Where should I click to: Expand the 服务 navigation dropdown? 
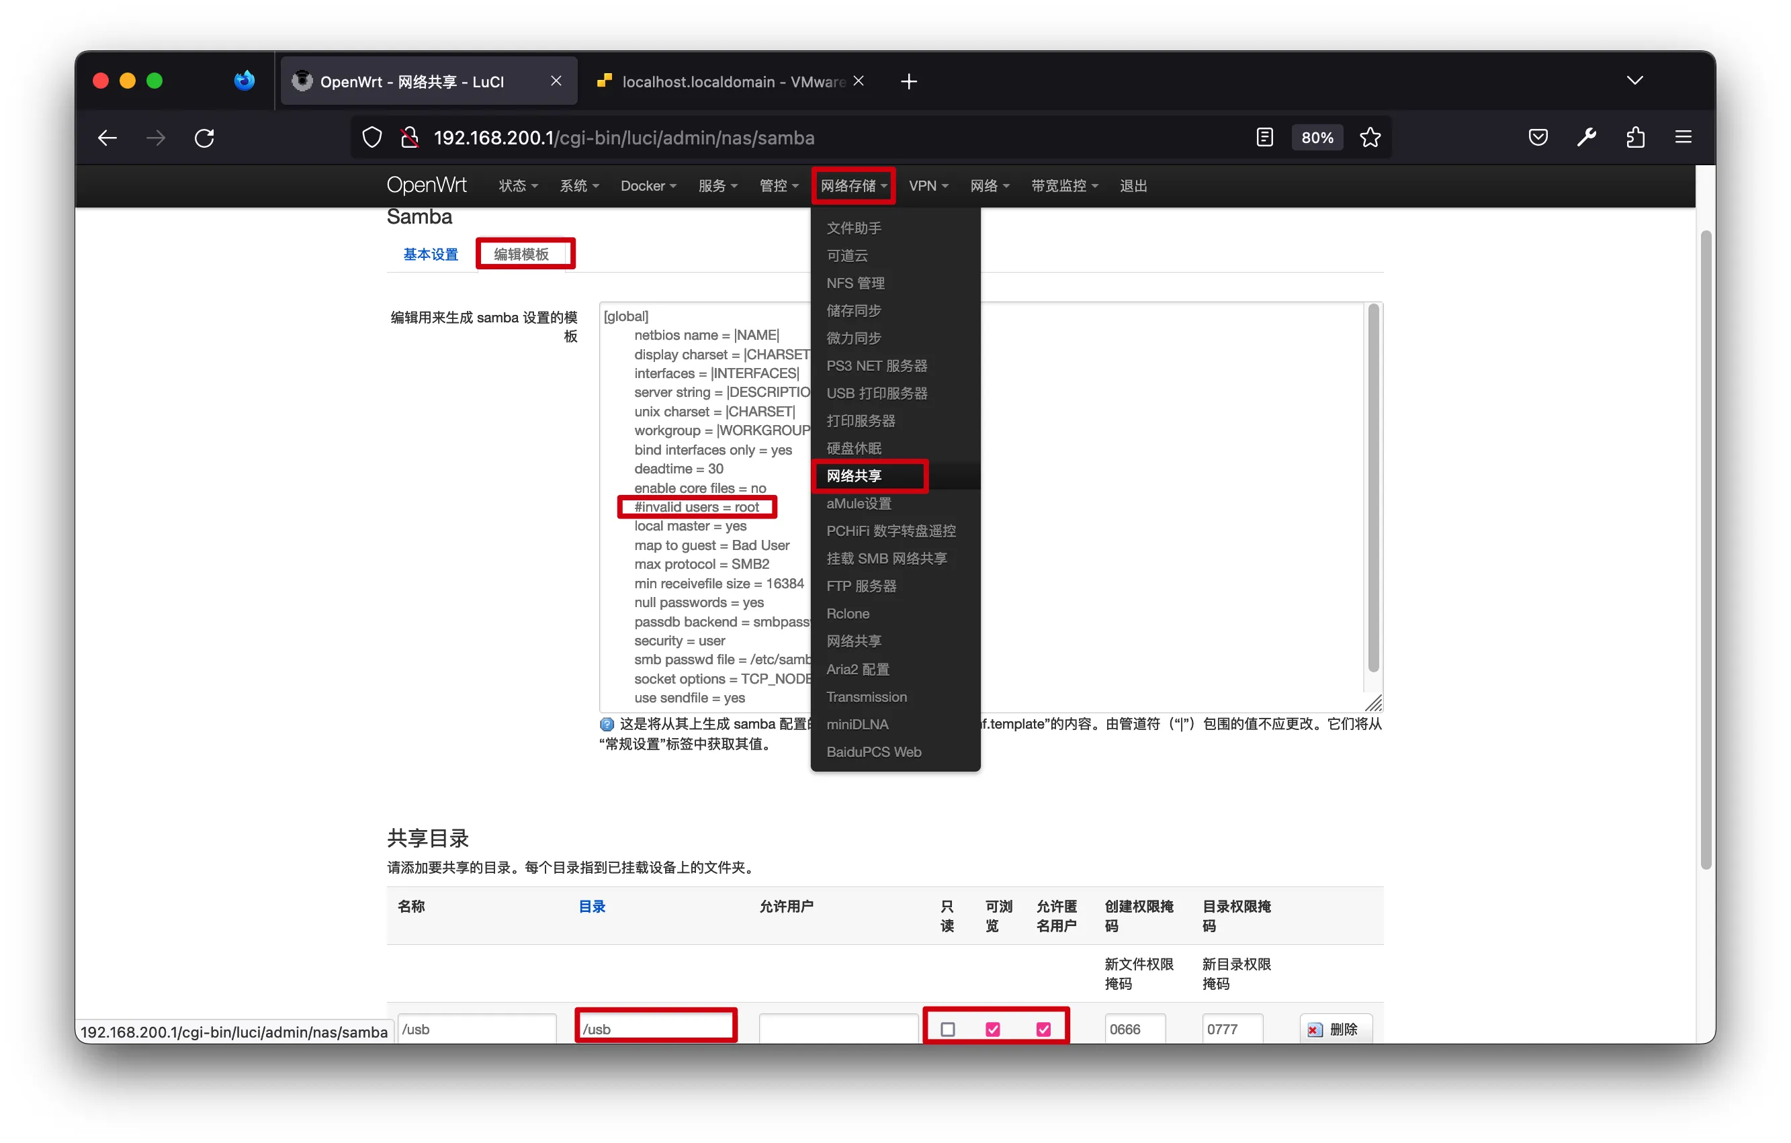click(x=717, y=186)
